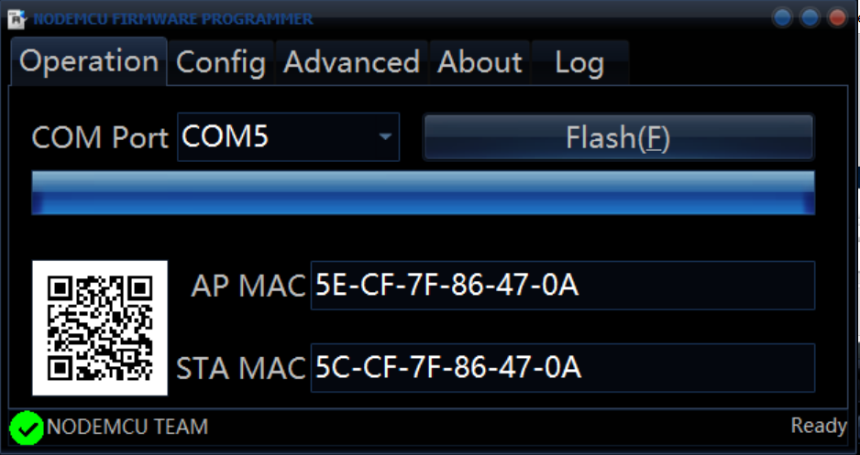Click the blue flashing progress bar
860x455 pixels.
(x=423, y=192)
